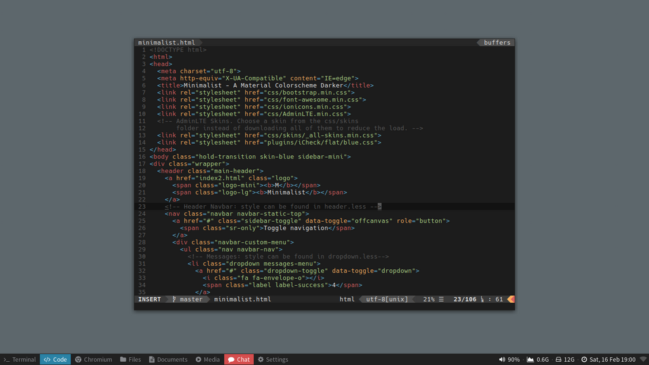
Task: Click the INSERT mode indicator
Action: tap(150, 299)
